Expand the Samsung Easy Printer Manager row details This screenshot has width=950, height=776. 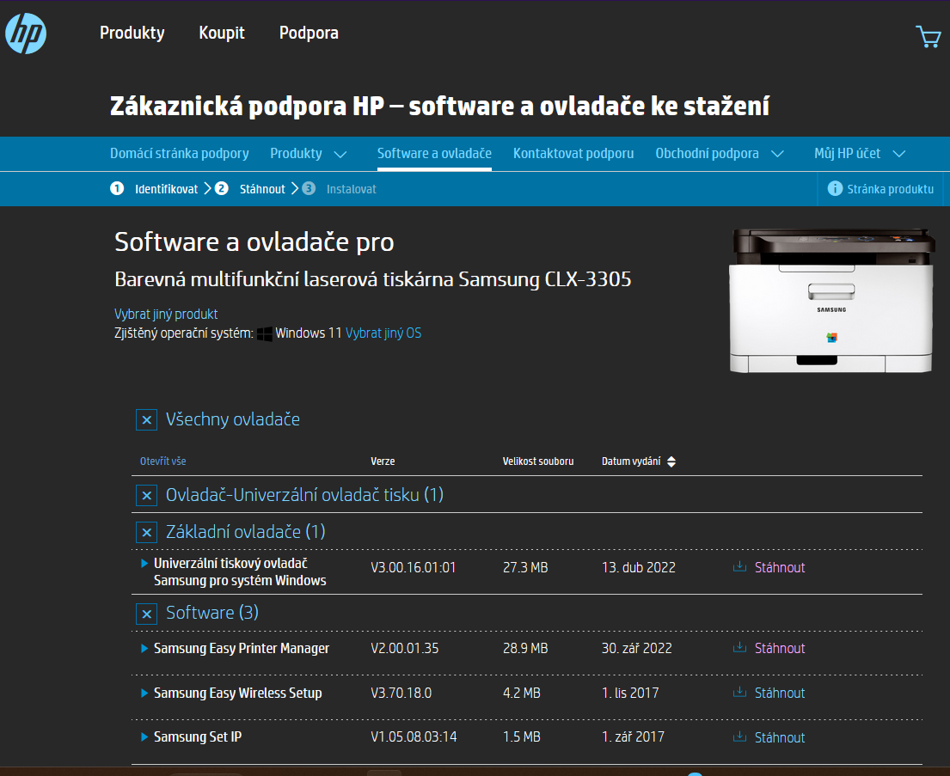[x=144, y=649]
